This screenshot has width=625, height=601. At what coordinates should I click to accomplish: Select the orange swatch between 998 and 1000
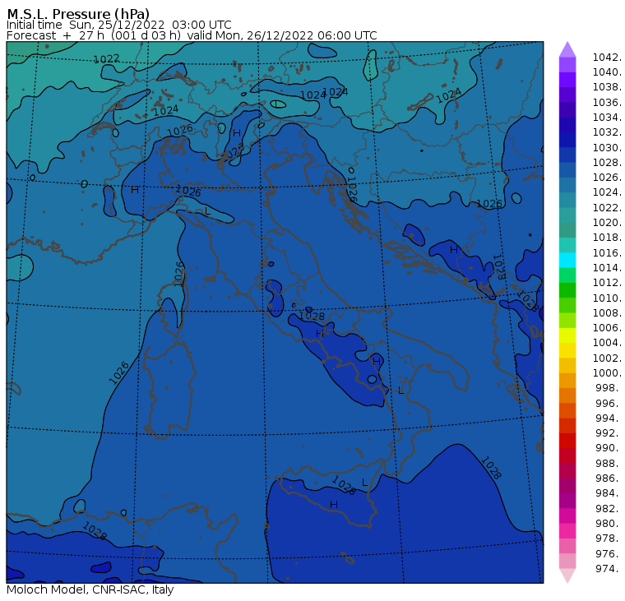[567, 380]
